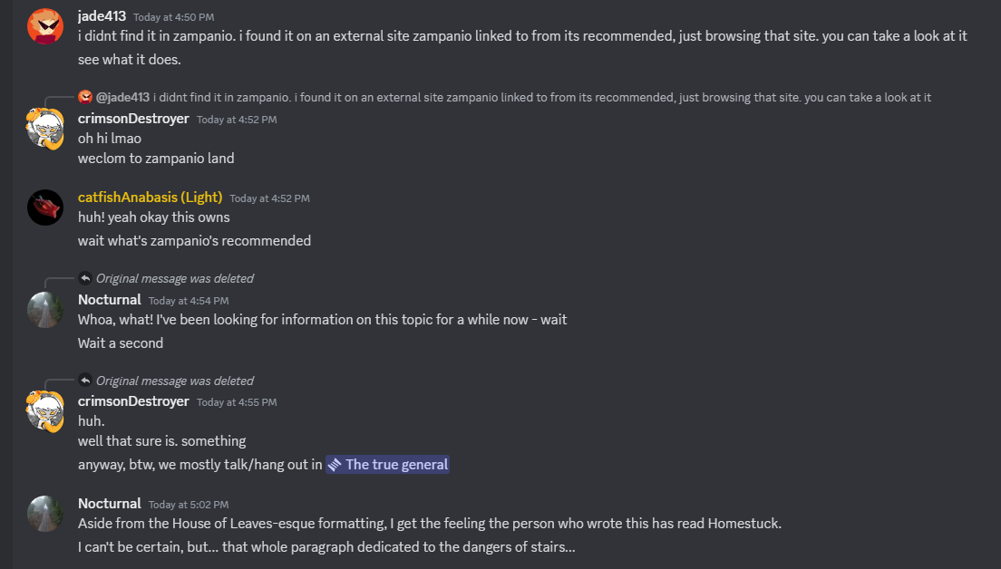Click crimsonDestroyer's avatar on the 4:52 PM message
Viewport: 1001px width, 569px height.
pos(44,128)
